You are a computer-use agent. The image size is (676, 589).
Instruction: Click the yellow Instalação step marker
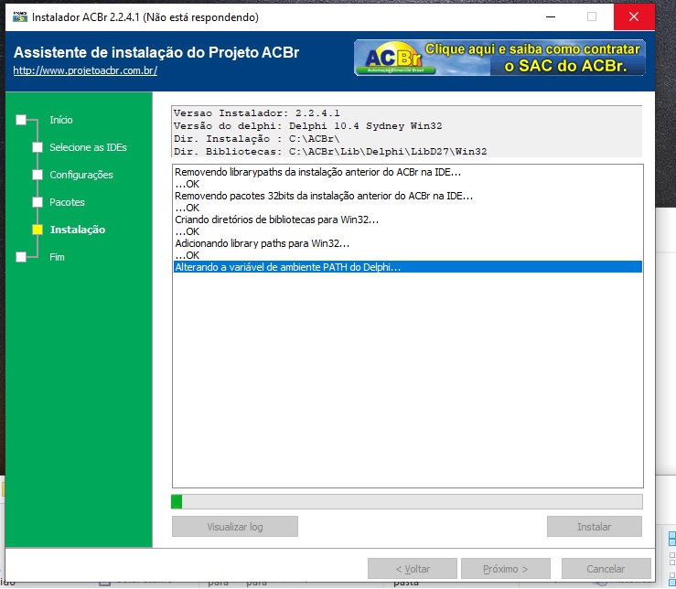[x=38, y=230]
